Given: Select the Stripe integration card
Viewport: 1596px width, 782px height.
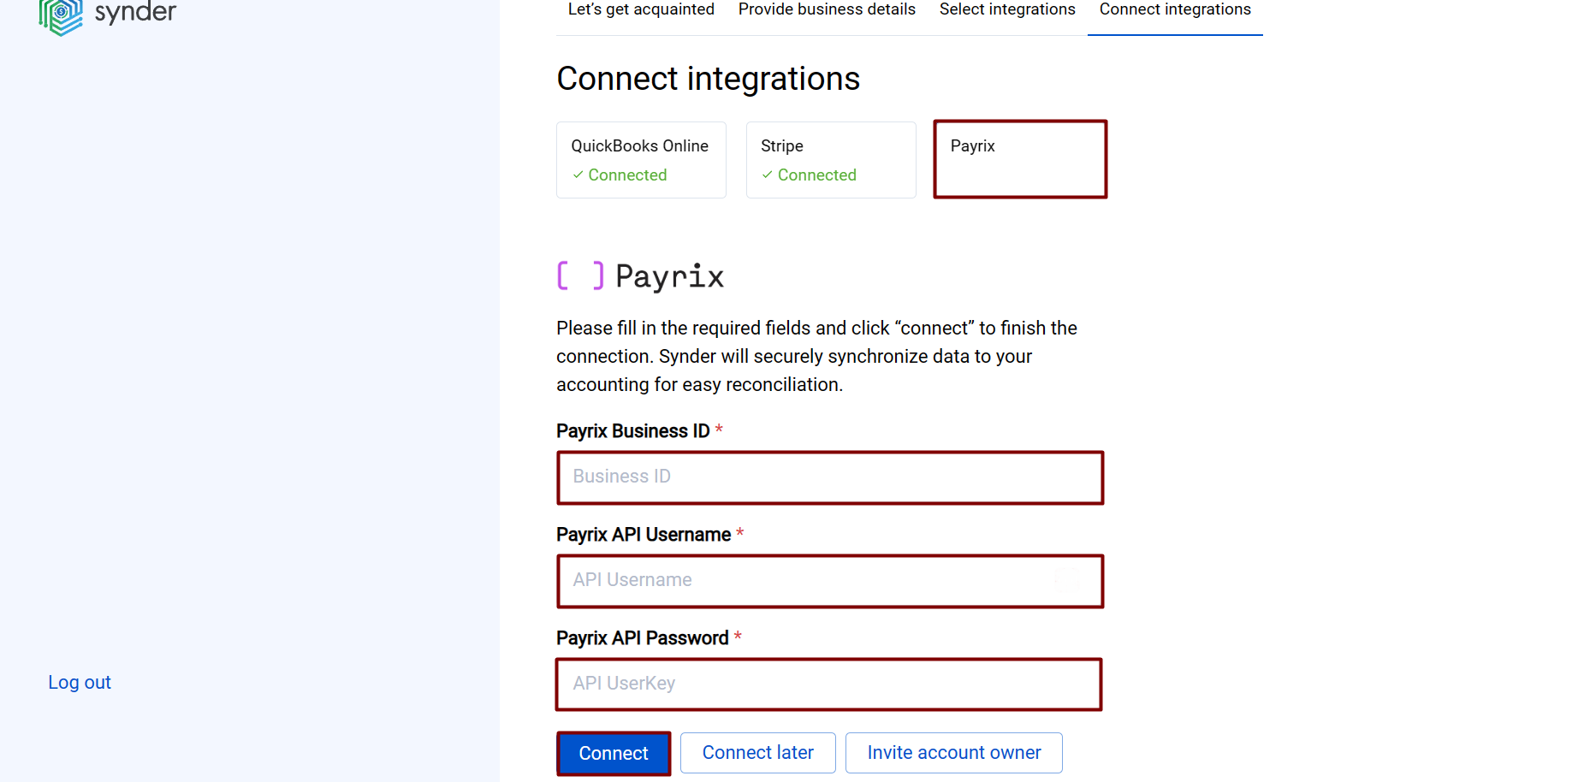Looking at the screenshot, I should coord(831,159).
